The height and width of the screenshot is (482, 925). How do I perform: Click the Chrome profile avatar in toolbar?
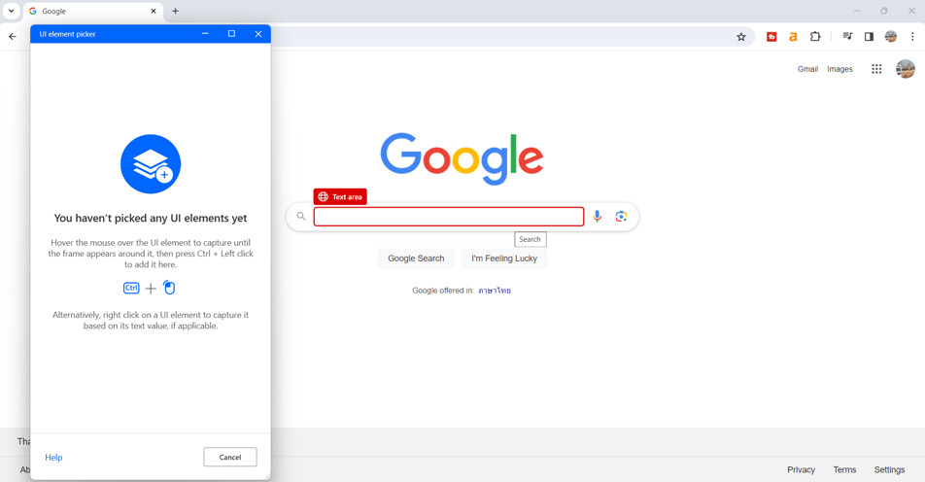891,37
